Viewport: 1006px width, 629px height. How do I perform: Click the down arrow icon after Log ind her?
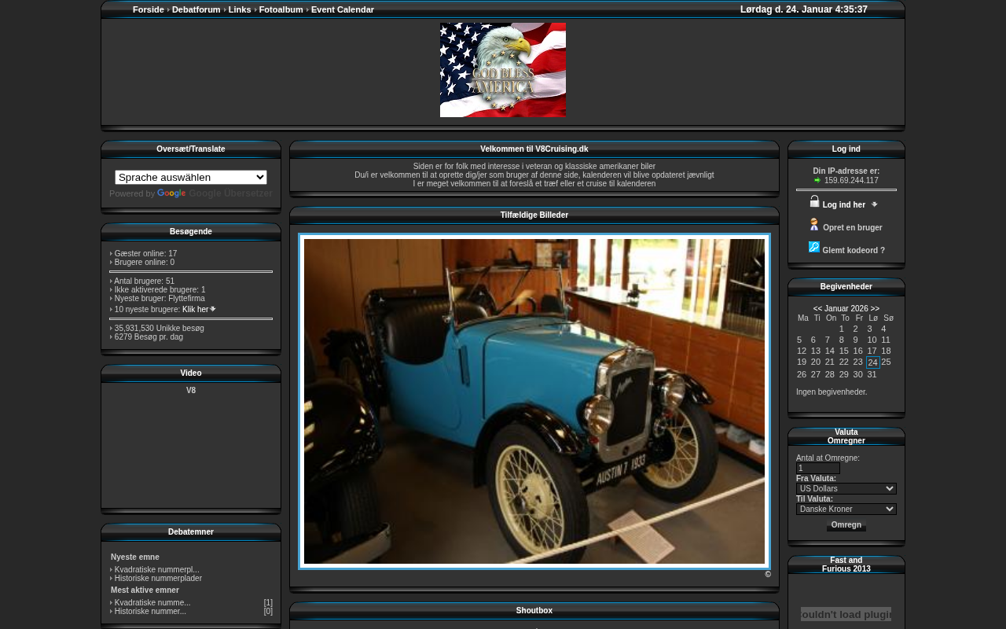(874, 204)
